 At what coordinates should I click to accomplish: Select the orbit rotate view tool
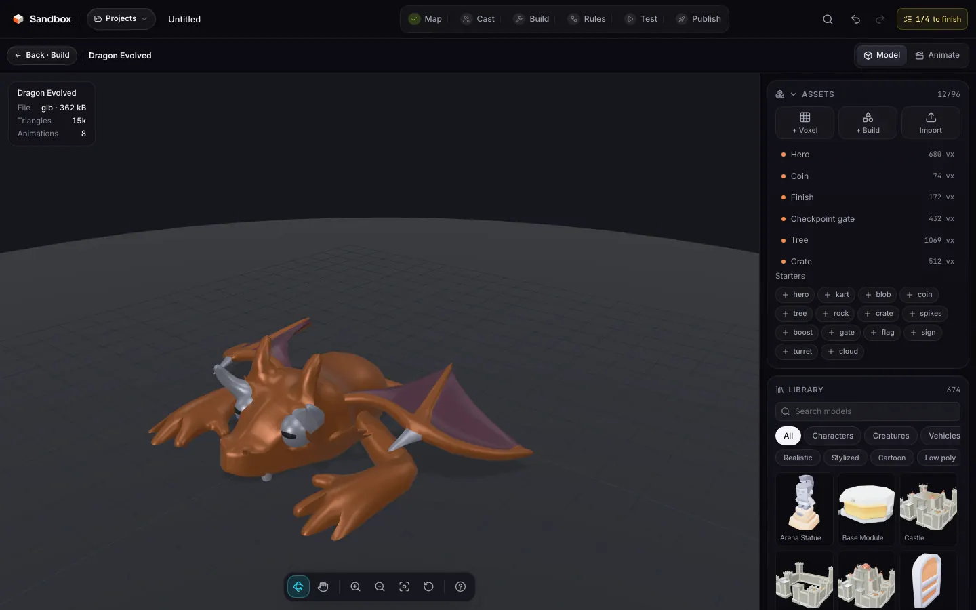pyautogui.click(x=298, y=587)
